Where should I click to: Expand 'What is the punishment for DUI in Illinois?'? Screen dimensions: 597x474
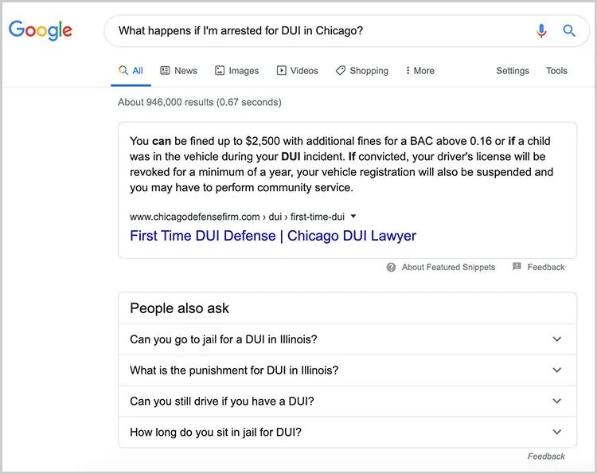(x=347, y=370)
